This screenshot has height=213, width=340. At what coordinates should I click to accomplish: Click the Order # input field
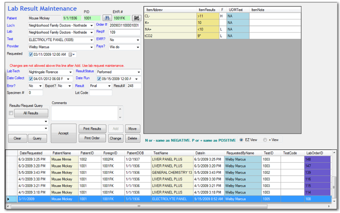point(124,25)
